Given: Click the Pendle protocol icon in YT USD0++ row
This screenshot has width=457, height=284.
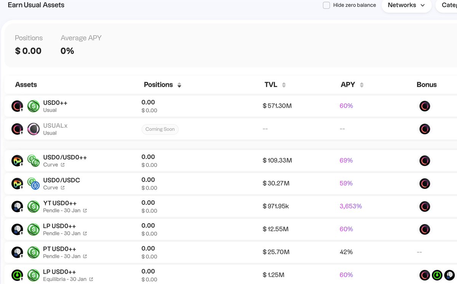Looking at the screenshot, I should (x=17, y=206).
